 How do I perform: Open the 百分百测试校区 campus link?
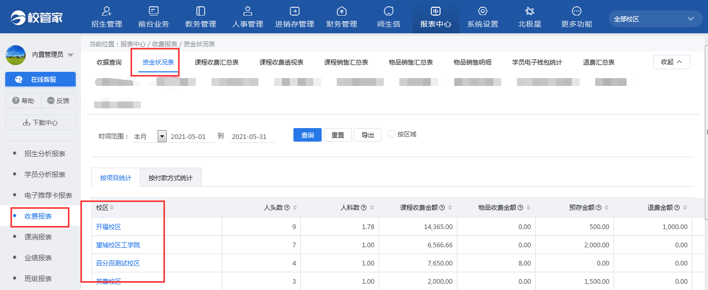point(118,263)
